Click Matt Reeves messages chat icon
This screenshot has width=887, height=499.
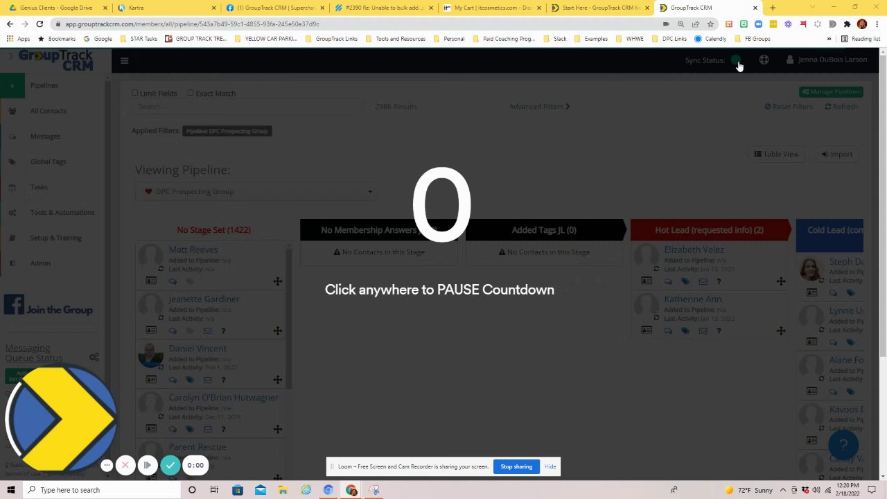click(x=173, y=281)
